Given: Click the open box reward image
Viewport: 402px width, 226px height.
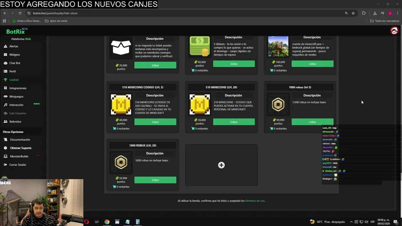Looking at the screenshot, I should point(121,48).
